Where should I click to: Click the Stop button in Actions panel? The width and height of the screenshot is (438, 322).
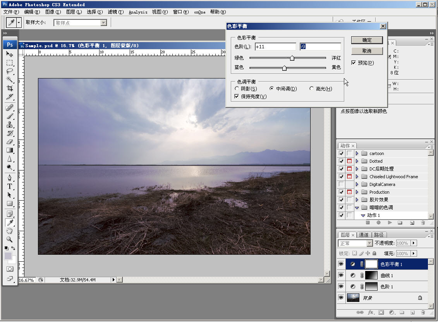pos(368,223)
